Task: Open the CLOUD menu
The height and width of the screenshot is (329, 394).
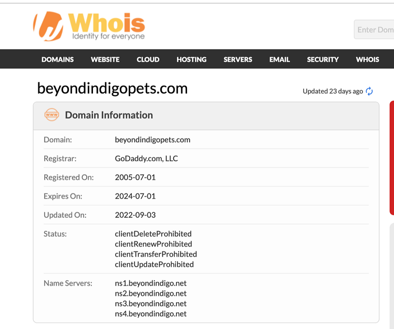Action: click(148, 59)
